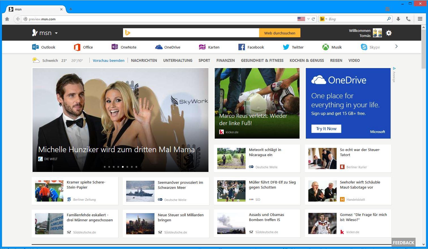
Task: Select the last carousel dot
Action: 136,167
